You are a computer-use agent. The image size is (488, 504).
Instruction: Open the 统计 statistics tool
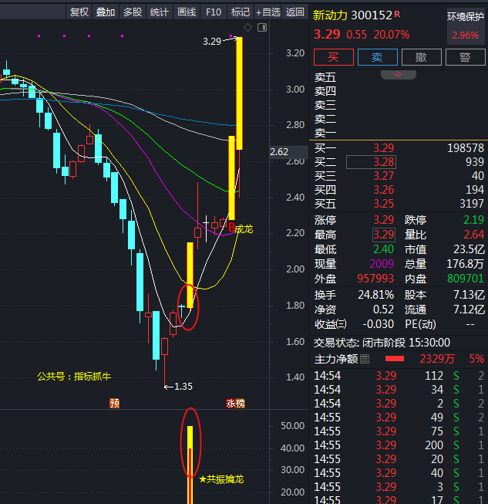click(x=160, y=12)
